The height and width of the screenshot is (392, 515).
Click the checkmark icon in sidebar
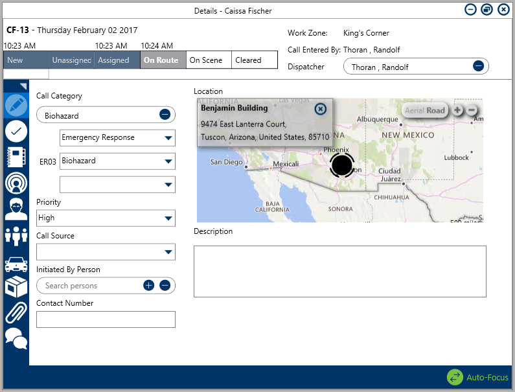16,132
